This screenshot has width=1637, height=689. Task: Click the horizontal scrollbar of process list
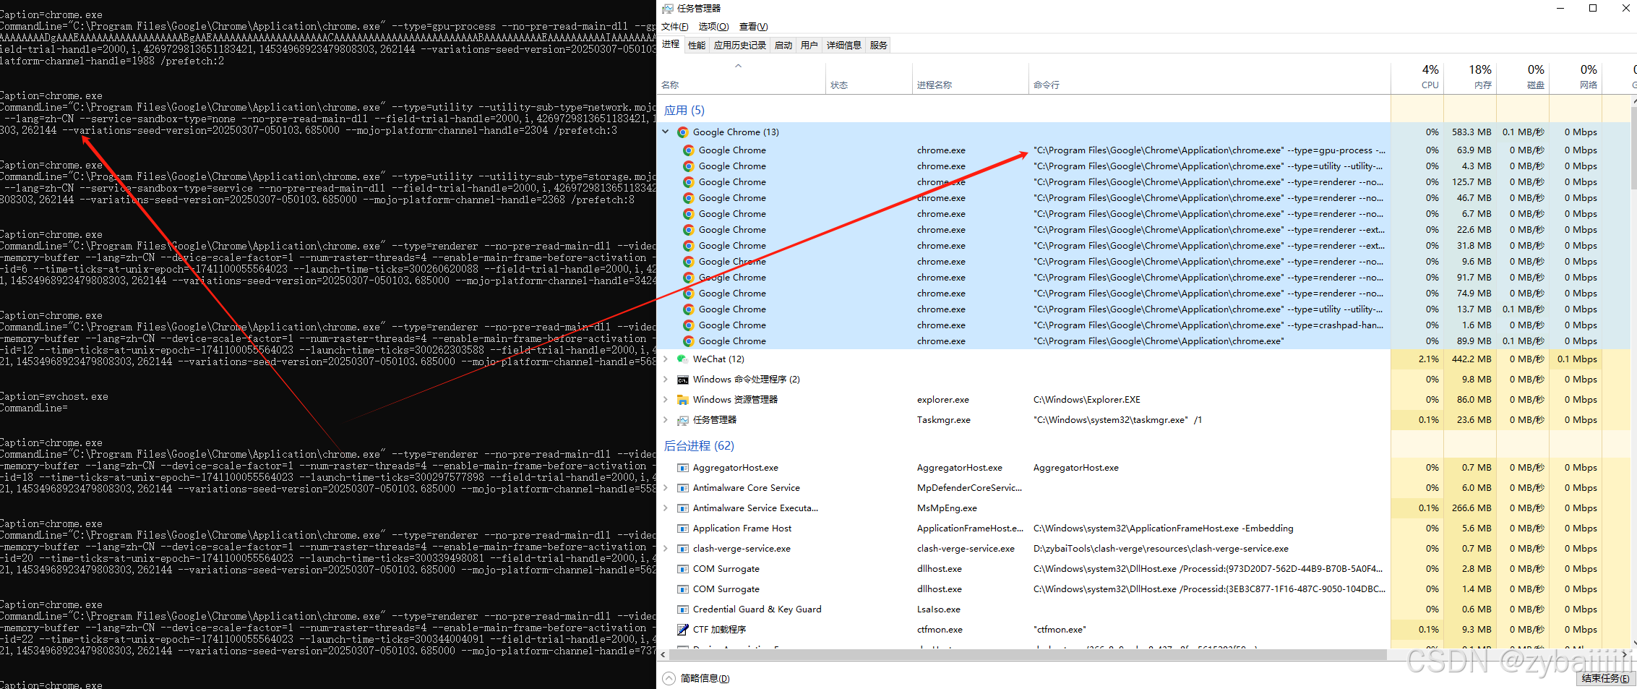coord(1028,654)
